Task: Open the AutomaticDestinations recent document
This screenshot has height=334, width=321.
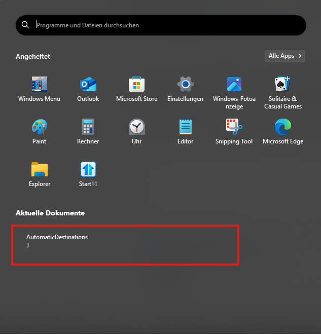Action: click(57, 237)
